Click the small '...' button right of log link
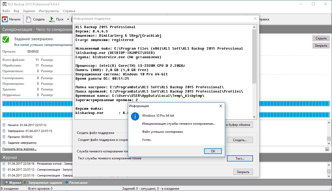The image size is (332, 191). pos(327,149)
